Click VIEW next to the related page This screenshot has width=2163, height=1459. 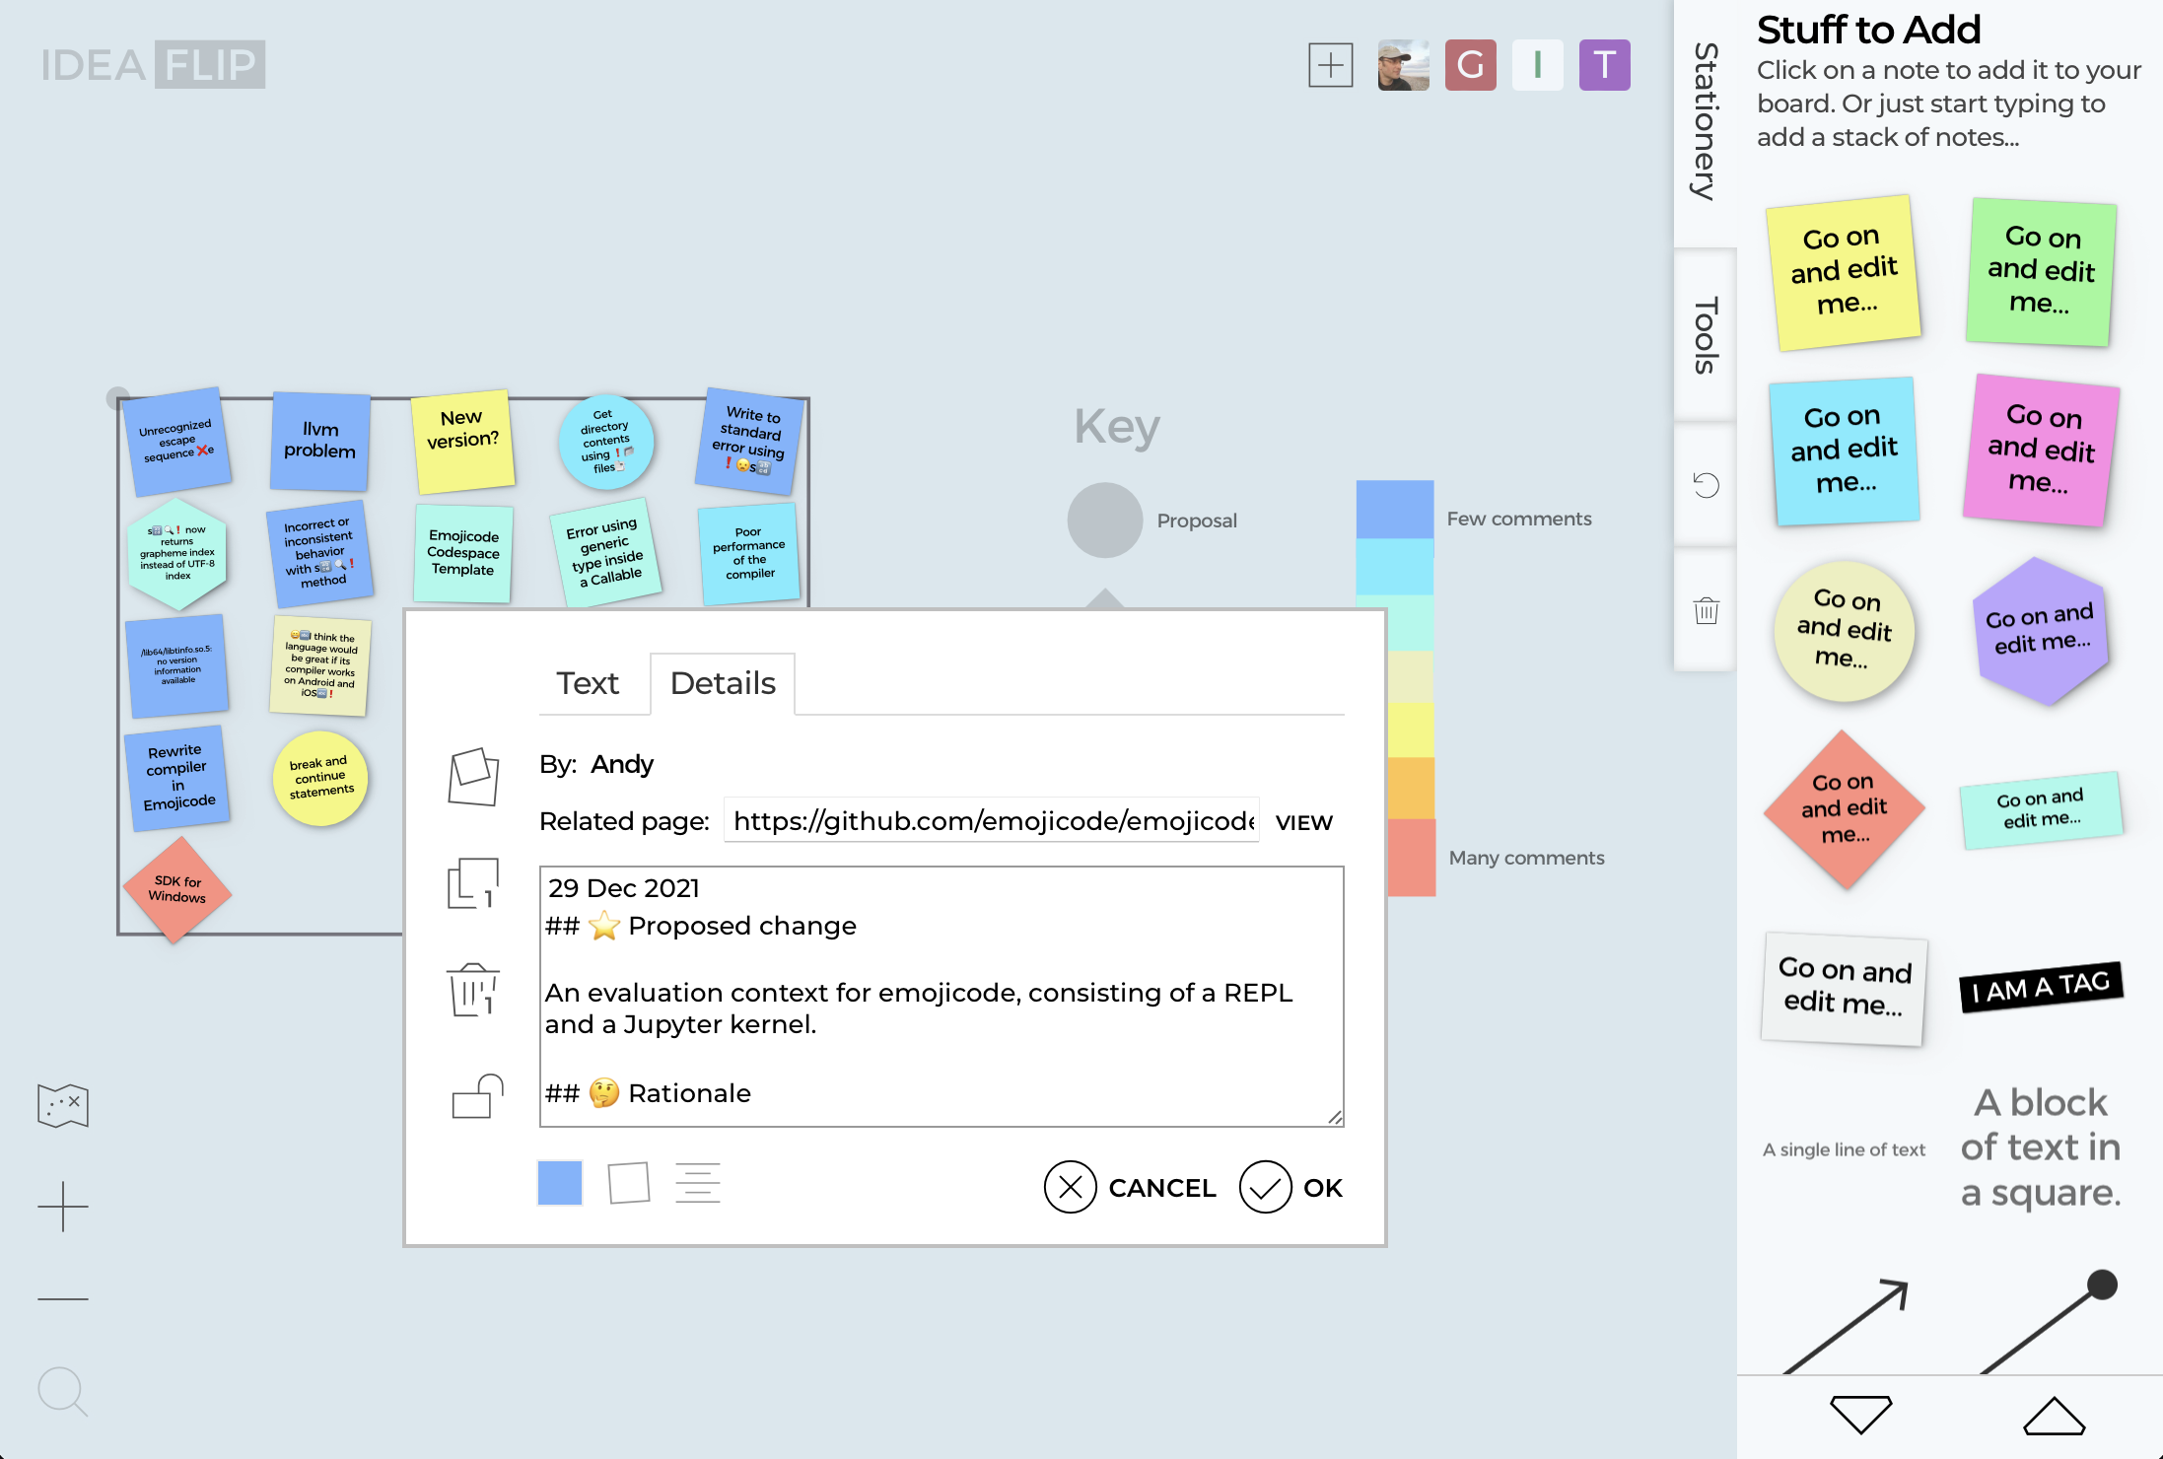point(1303,822)
